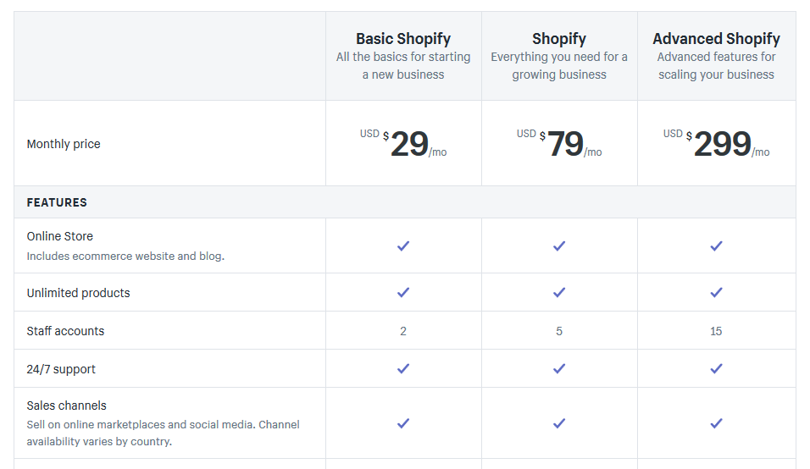Click the FEATURES section header
The image size is (810, 469).
57,202
